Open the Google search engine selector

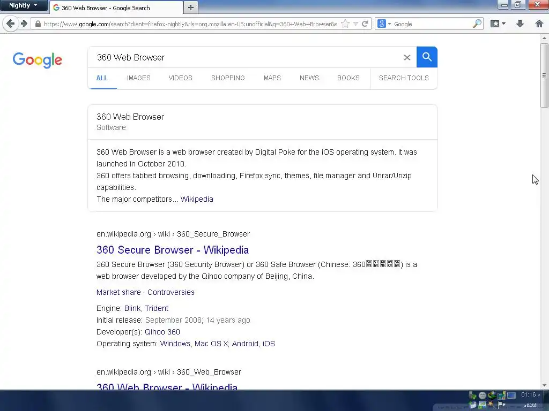pyautogui.click(x=384, y=24)
